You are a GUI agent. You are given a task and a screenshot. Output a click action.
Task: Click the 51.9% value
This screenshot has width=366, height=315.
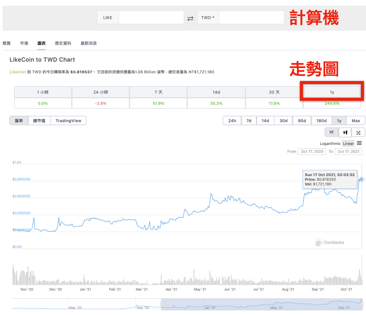pos(158,103)
